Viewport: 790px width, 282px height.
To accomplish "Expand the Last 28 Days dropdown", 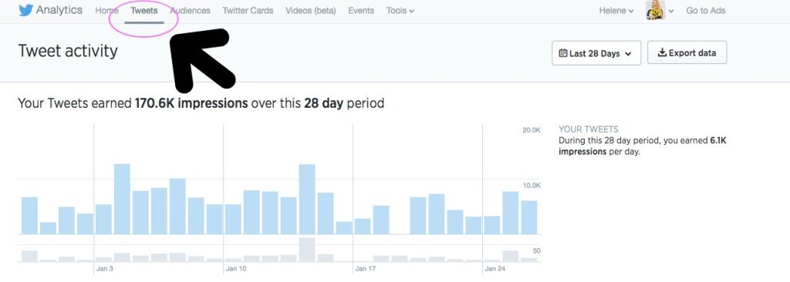I will 596,53.
